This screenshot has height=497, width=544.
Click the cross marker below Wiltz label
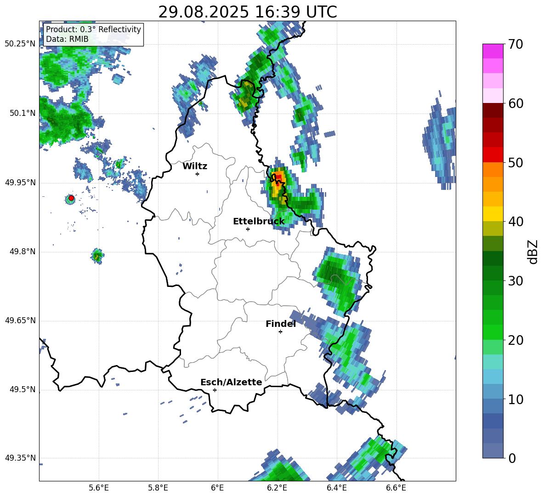(x=198, y=174)
